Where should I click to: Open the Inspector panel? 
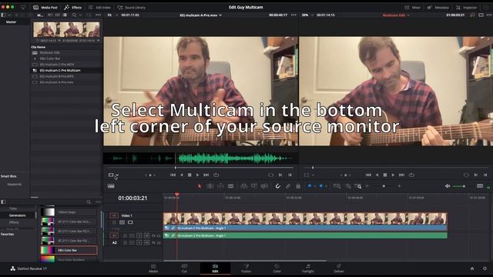point(466,7)
